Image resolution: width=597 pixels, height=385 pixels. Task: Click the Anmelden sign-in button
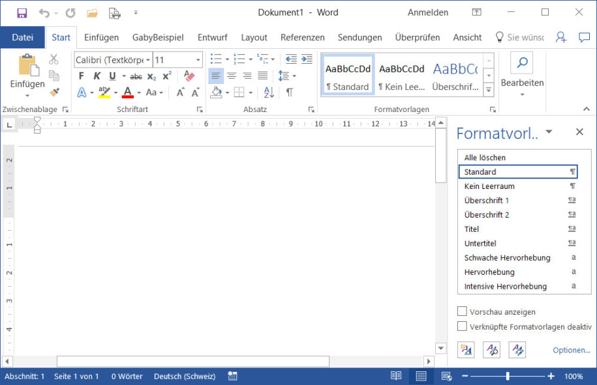(428, 12)
